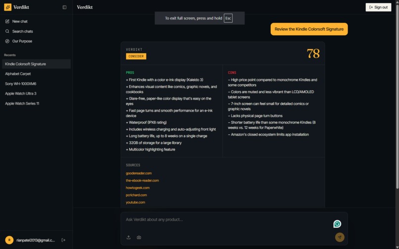Open the youtube.com source link

(135, 202)
